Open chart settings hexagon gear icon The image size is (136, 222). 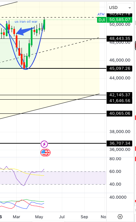[x=120, y=217]
